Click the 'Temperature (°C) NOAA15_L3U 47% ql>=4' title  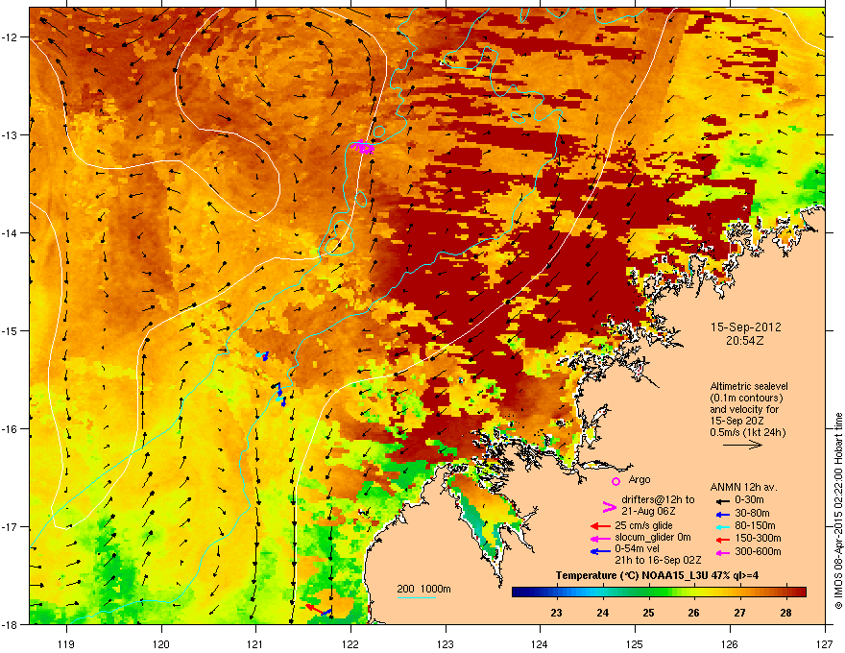(x=657, y=575)
